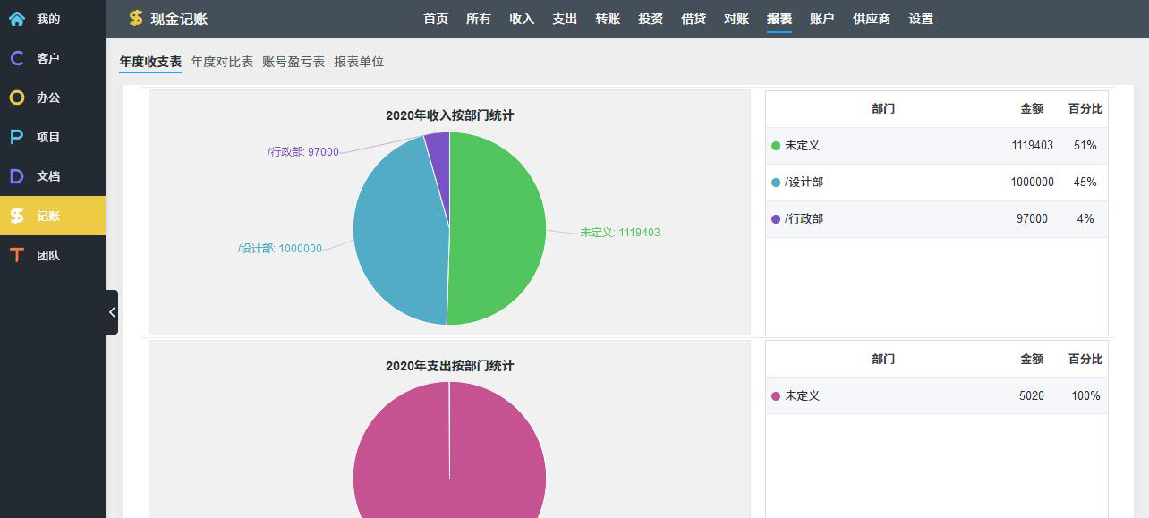The image size is (1149, 518).
Task: Click the 45% percentage cell
Action: [x=1085, y=183]
